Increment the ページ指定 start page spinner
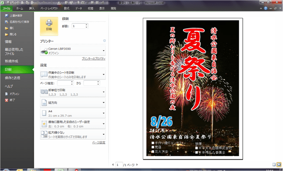Viewport: 283px width, 171px height. tap(72, 82)
